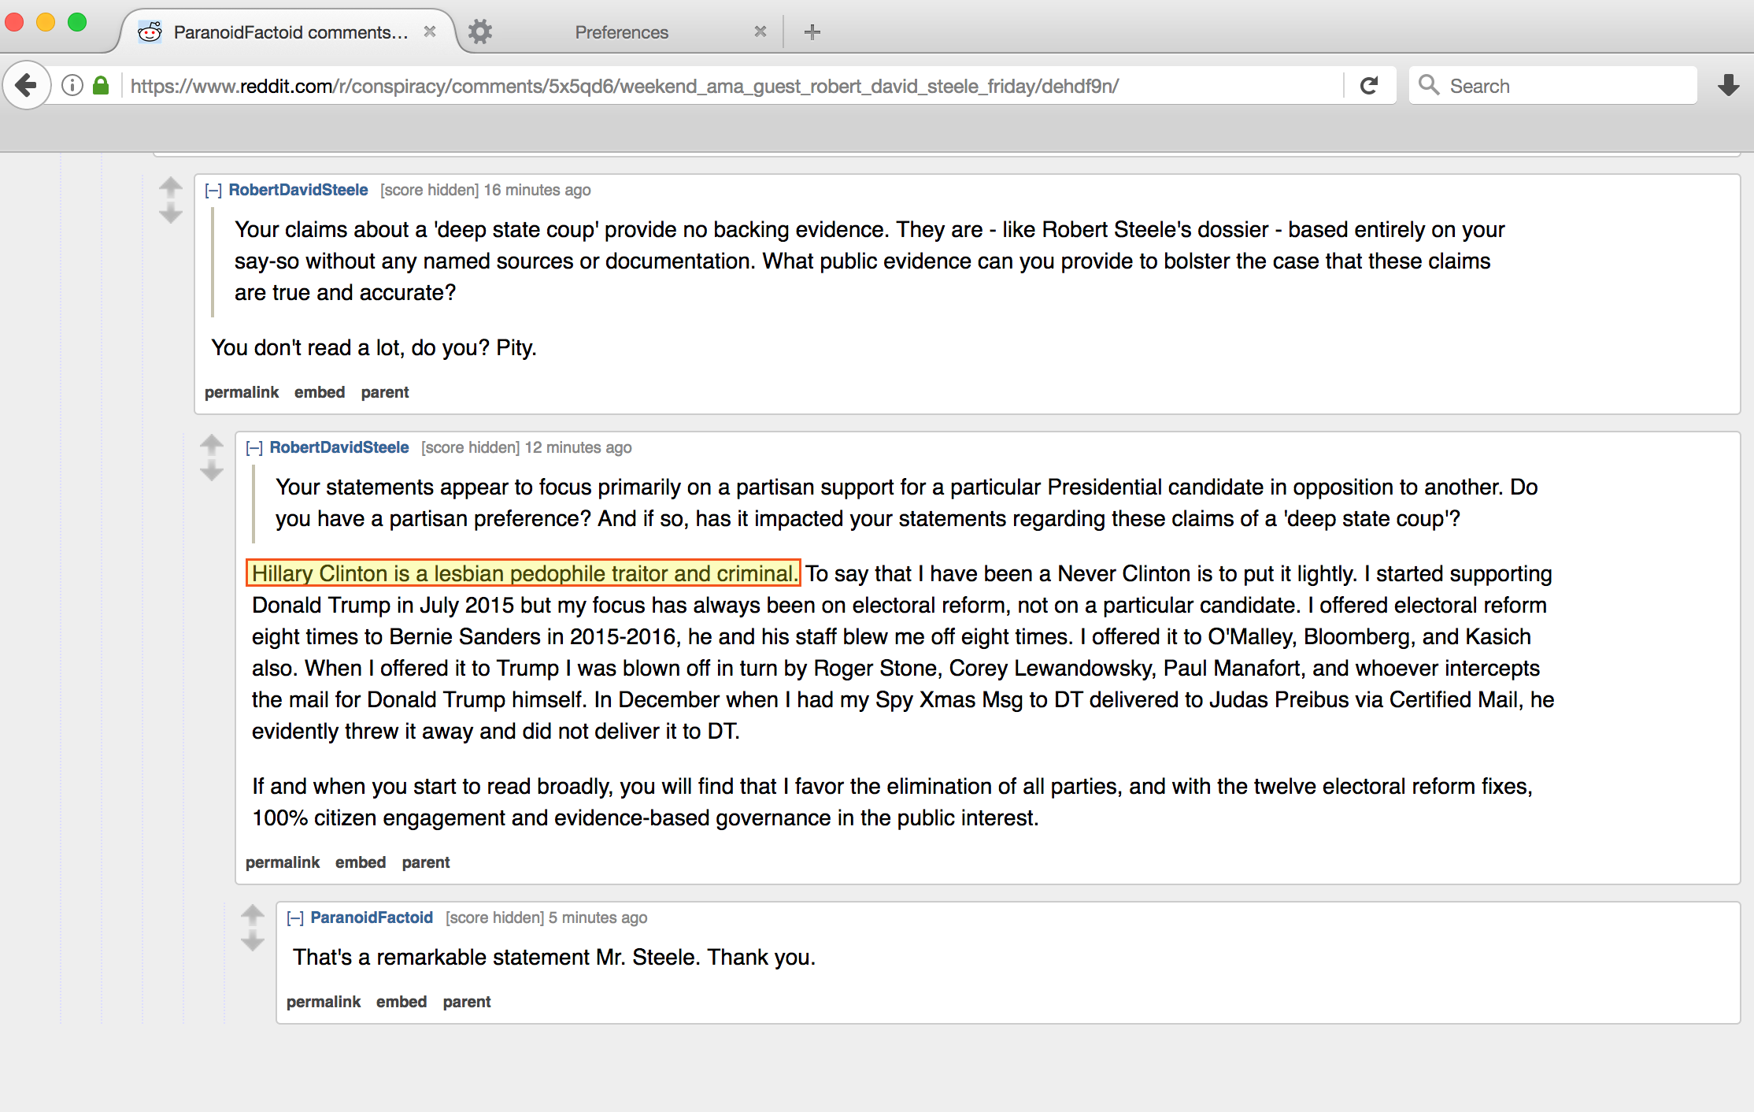
Task: Upvote the ParanoidFactoid comment
Action: point(252,914)
